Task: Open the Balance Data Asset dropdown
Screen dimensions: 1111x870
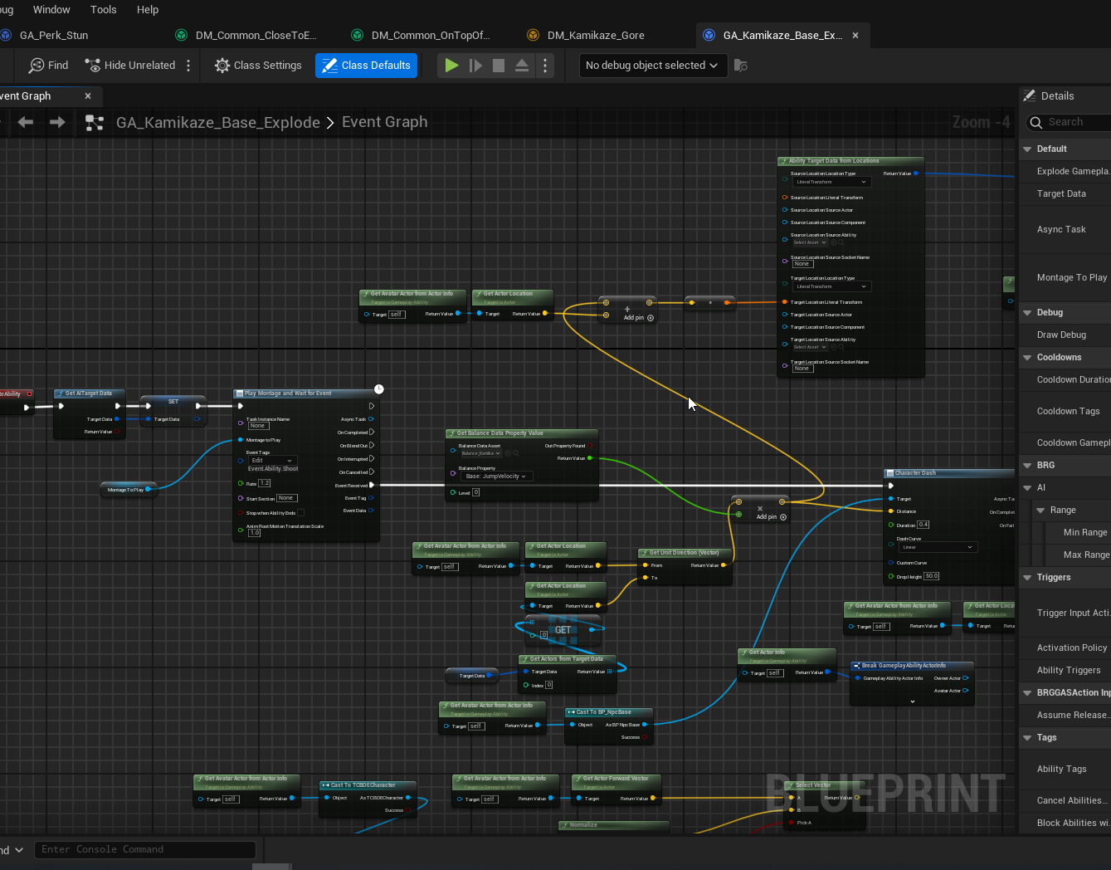Action: [480, 453]
